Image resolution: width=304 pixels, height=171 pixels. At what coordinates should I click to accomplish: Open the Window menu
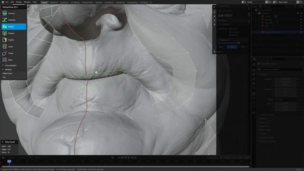[27, 2]
